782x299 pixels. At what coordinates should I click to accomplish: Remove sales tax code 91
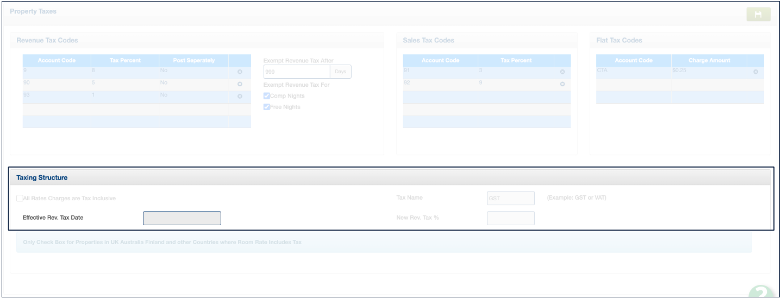tap(562, 72)
